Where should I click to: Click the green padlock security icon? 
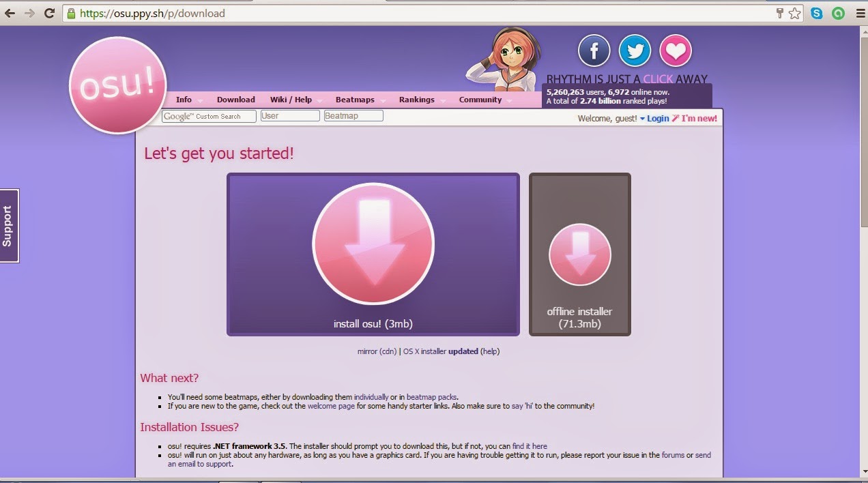tap(70, 13)
